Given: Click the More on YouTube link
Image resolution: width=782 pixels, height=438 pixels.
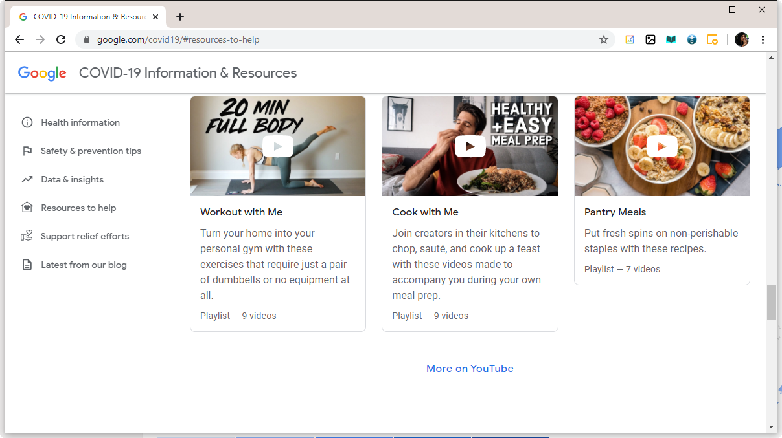Looking at the screenshot, I should pos(470,369).
